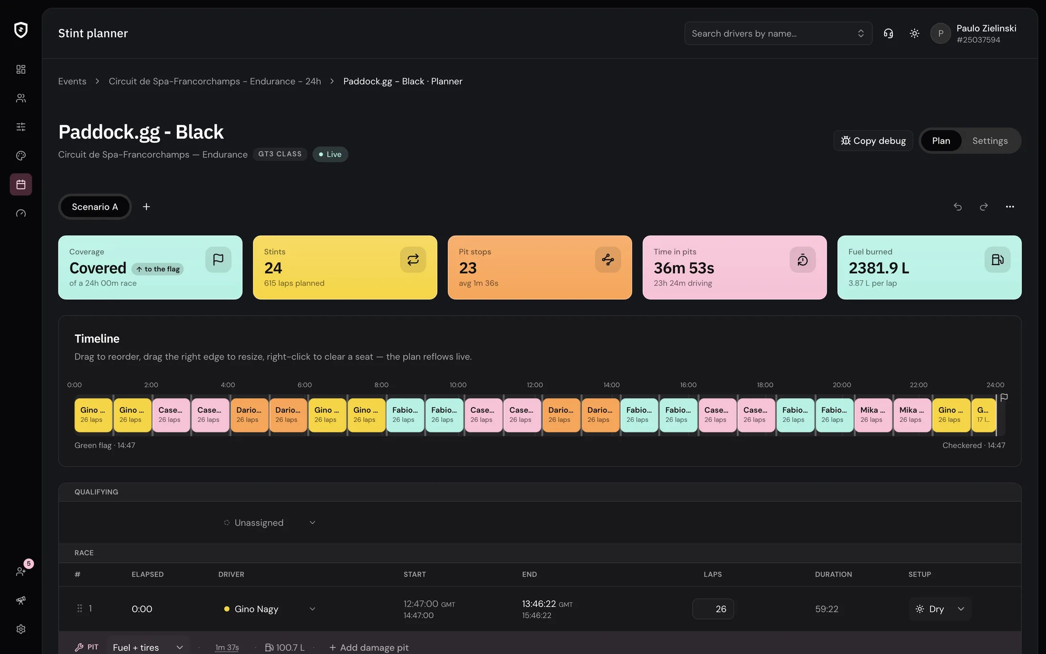Click the timer icon on Time in pits card
The width and height of the screenshot is (1046, 654).
[x=803, y=259]
